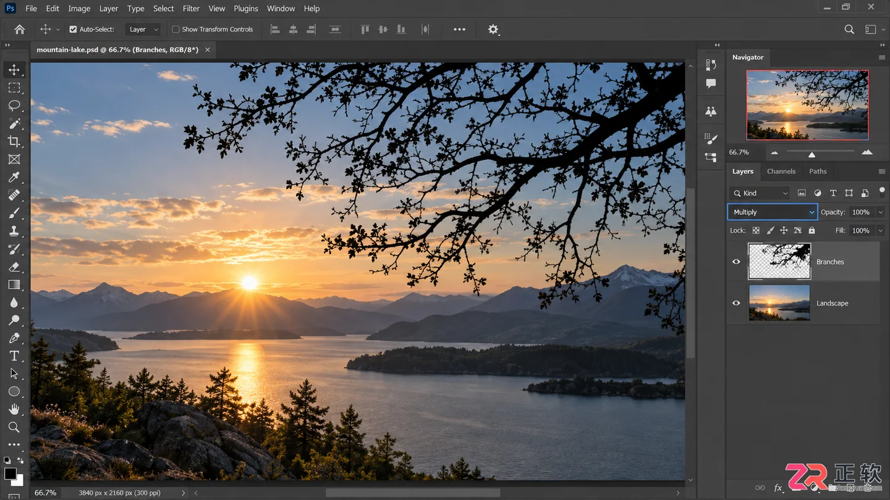Viewport: 890px width, 500px height.
Task: Select the Zoom tool in the toolbar
Action: click(x=14, y=427)
